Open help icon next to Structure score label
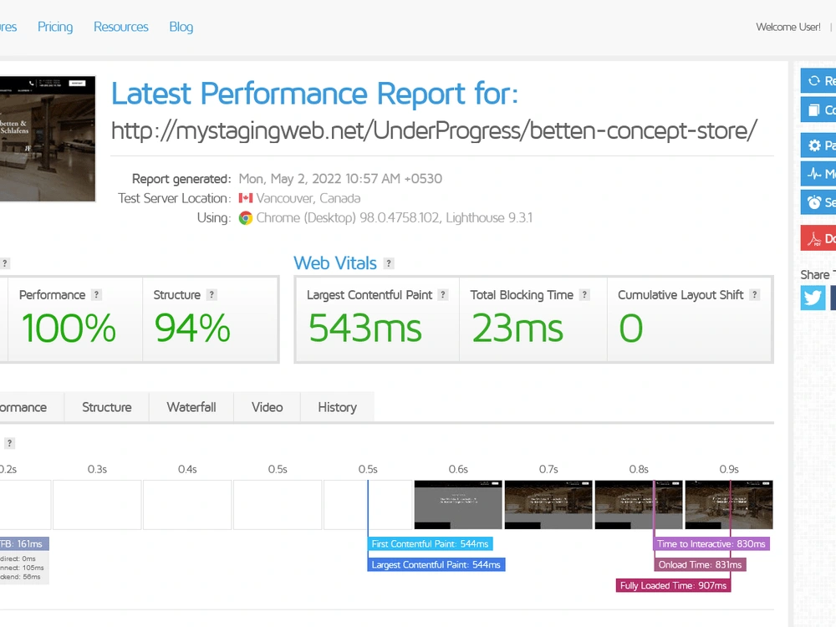 [212, 295]
